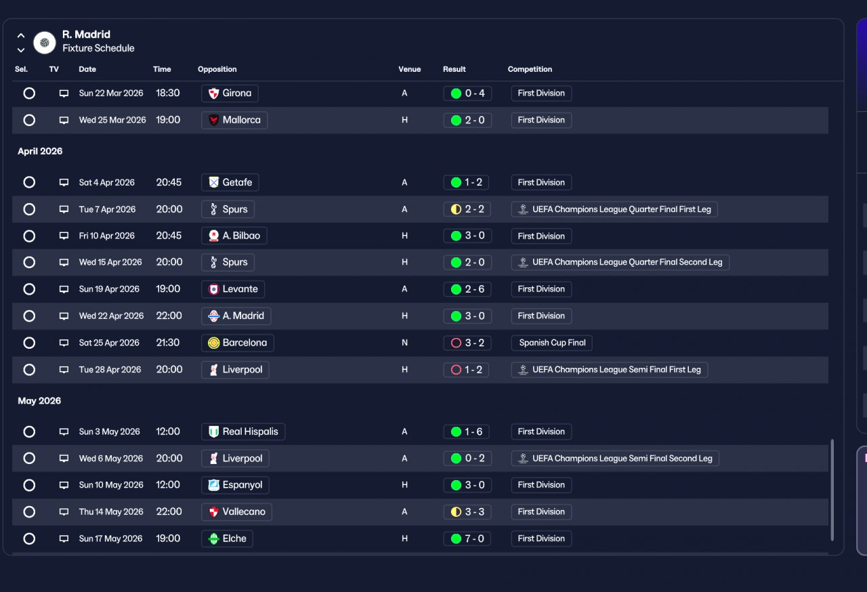Select the radio button for the Getafe fixture
This screenshot has height=592, width=867.
click(x=29, y=182)
